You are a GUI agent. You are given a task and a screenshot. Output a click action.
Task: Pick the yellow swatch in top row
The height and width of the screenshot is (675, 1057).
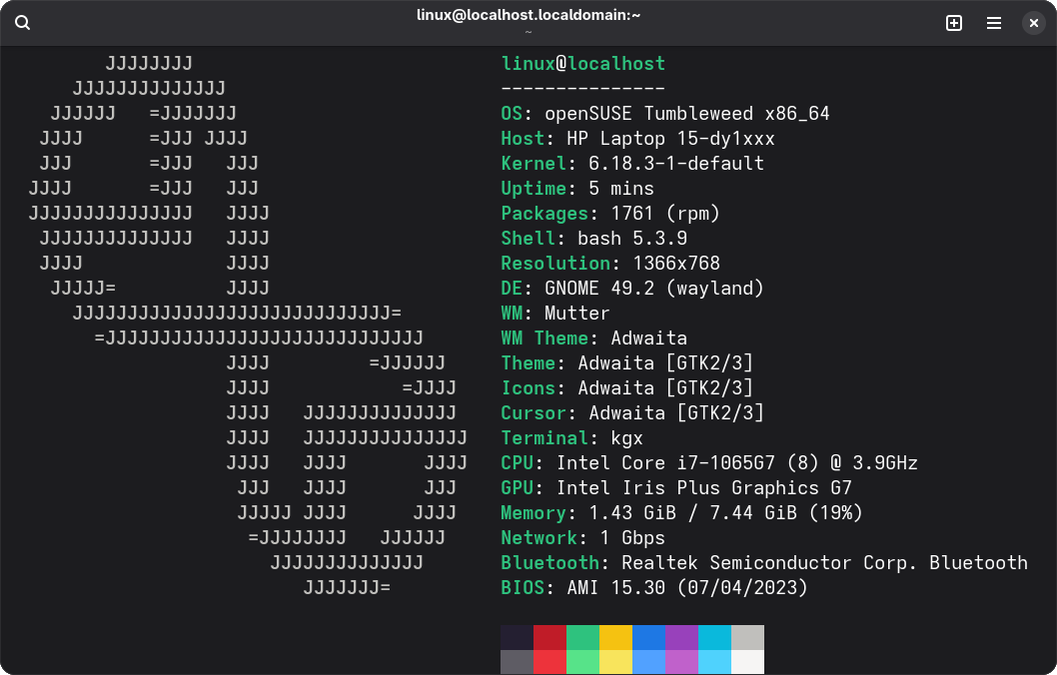pyautogui.click(x=615, y=637)
